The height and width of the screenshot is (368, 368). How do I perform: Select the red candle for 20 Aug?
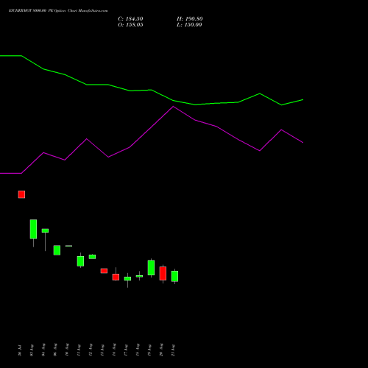point(163,273)
